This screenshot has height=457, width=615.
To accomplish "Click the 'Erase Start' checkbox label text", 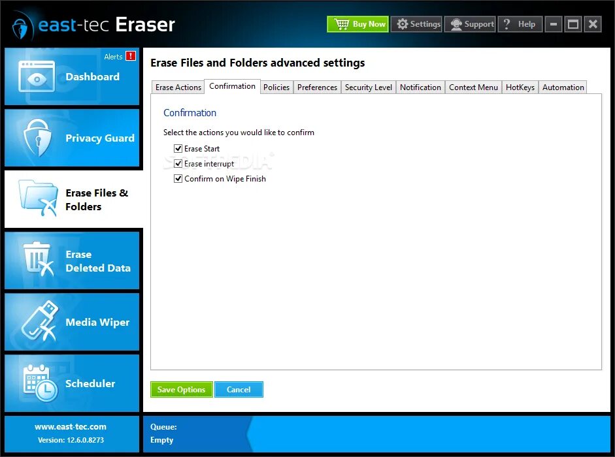I will [202, 149].
